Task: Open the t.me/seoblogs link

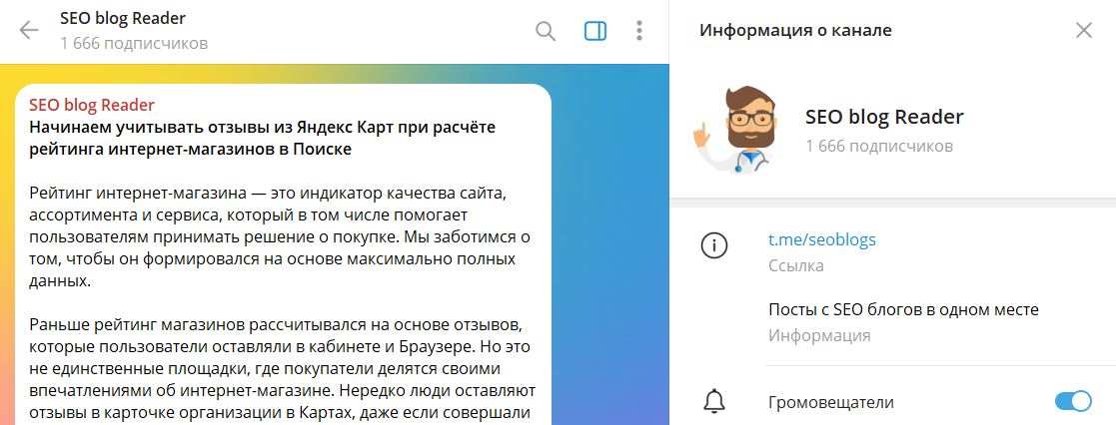Action: (822, 239)
